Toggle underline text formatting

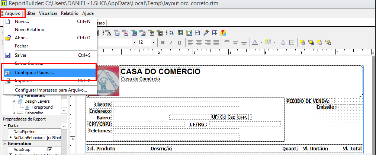[x=179, y=43]
